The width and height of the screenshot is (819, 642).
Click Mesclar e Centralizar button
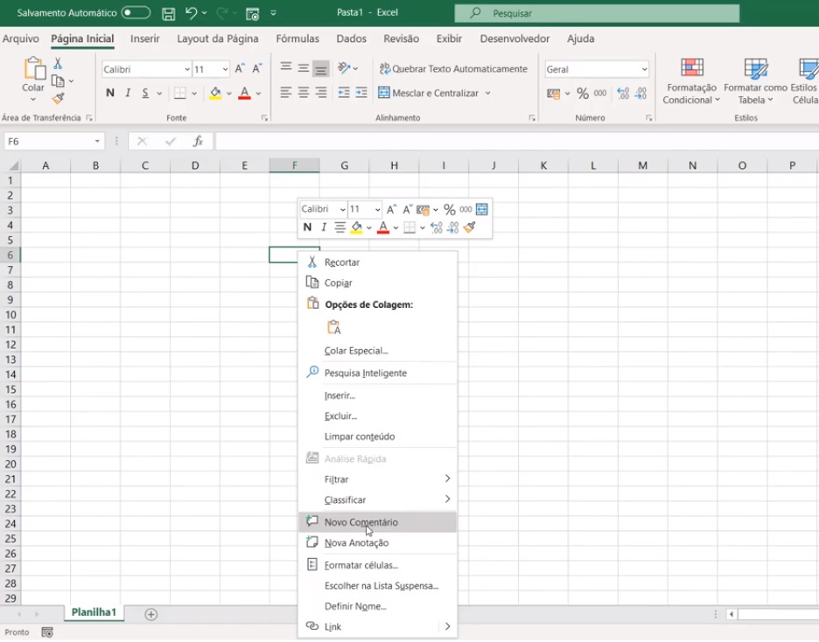(x=428, y=93)
